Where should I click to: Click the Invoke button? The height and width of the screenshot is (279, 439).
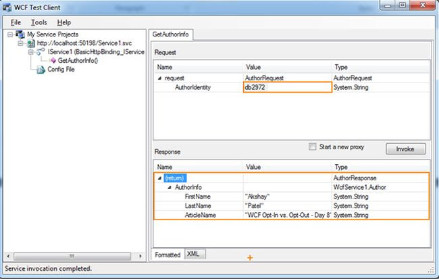coord(406,149)
